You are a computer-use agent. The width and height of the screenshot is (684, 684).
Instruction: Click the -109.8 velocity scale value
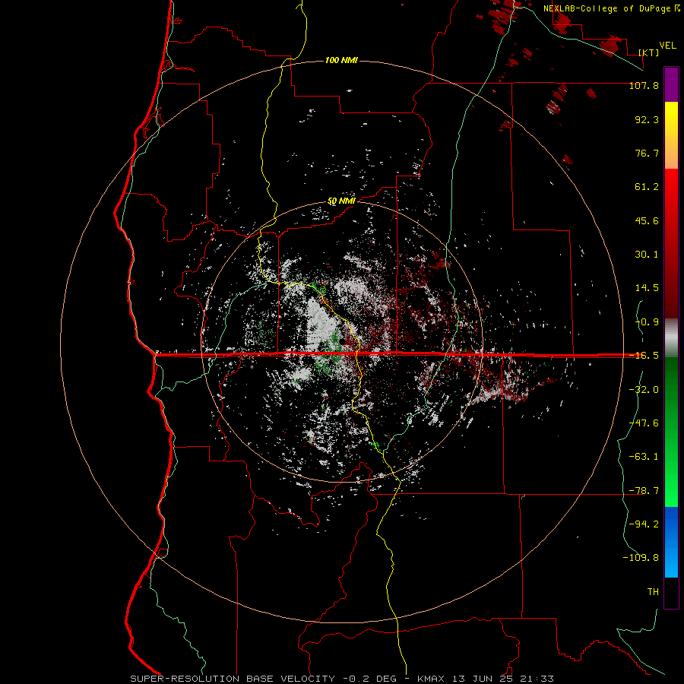click(x=641, y=558)
